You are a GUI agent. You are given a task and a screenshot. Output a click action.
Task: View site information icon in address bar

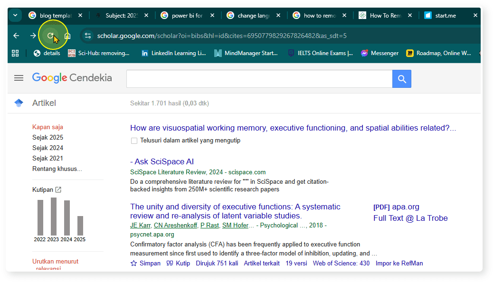click(88, 36)
